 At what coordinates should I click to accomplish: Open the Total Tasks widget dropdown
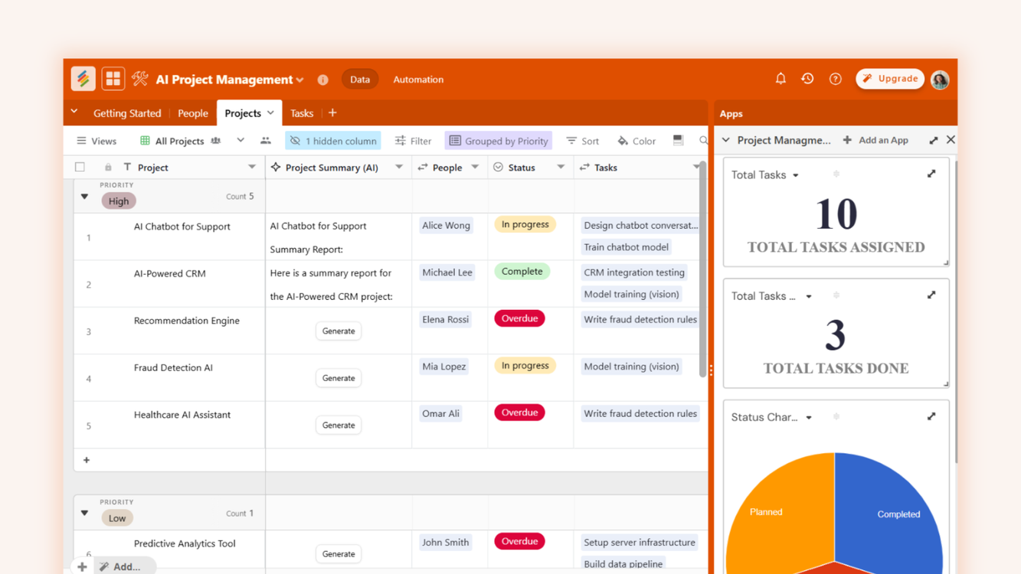797,174
